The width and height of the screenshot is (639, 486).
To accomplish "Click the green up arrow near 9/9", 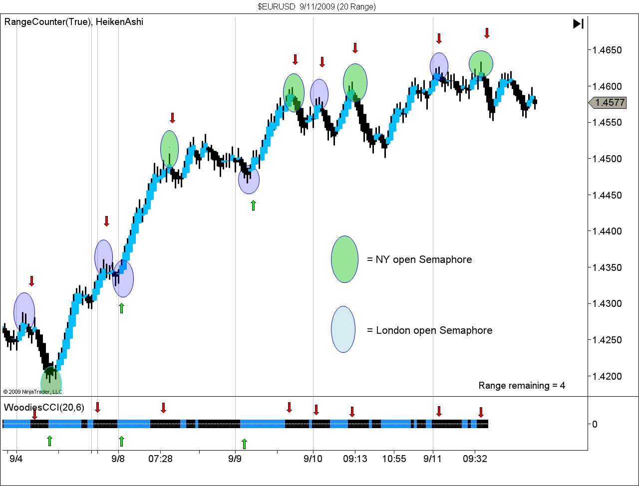I will point(253,205).
